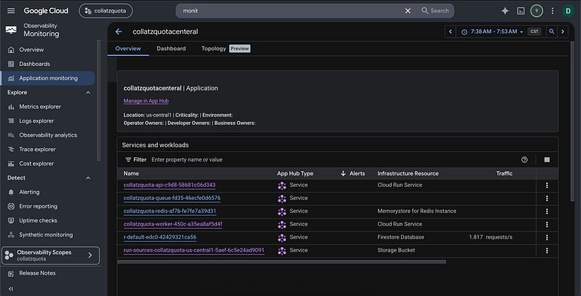Image resolution: width=581 pixels, height=296 pixels.
Task: Open the 7:38 AM - 7:53 AM time range dropdown
Action: click(x=491, y=31)
